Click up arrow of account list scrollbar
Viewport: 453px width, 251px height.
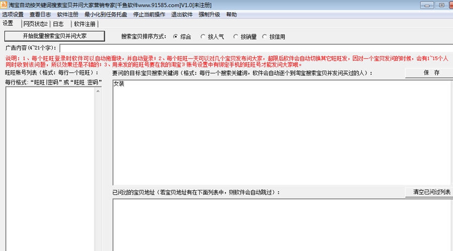(x=98, y=91)
